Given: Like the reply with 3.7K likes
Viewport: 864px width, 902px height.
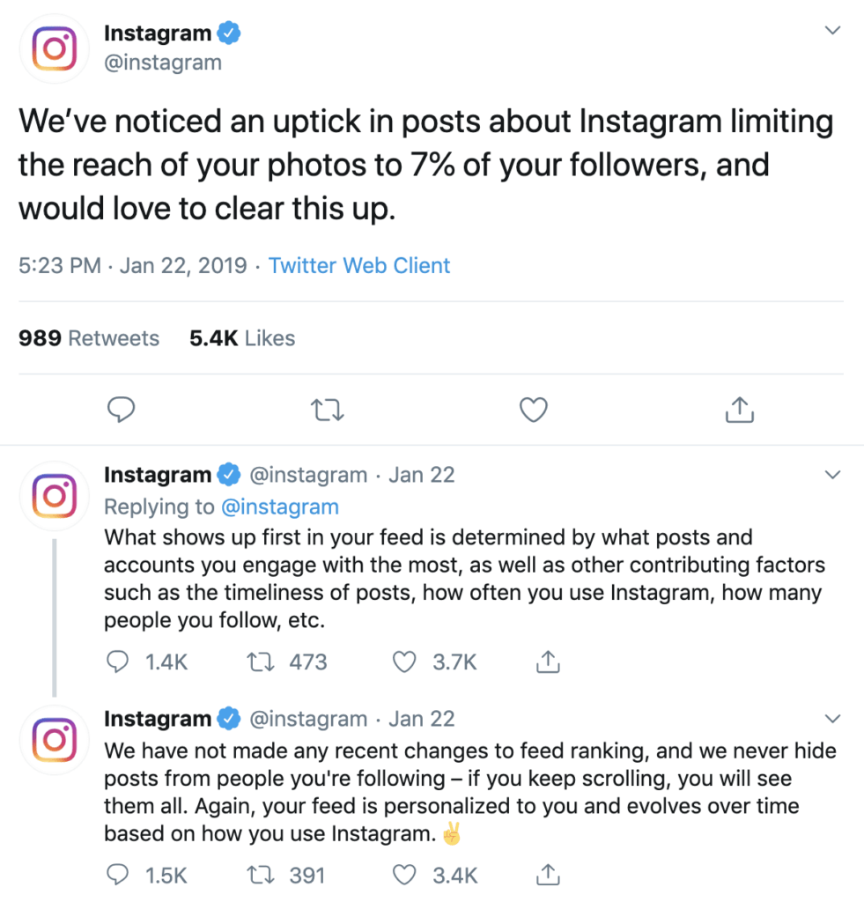Looking at the screenshot, I should pyautogui.click(x=403, y=662).
